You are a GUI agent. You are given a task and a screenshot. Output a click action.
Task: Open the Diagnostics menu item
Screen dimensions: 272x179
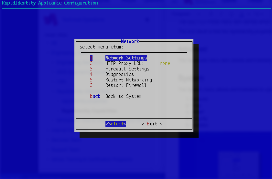pos(120,74)
